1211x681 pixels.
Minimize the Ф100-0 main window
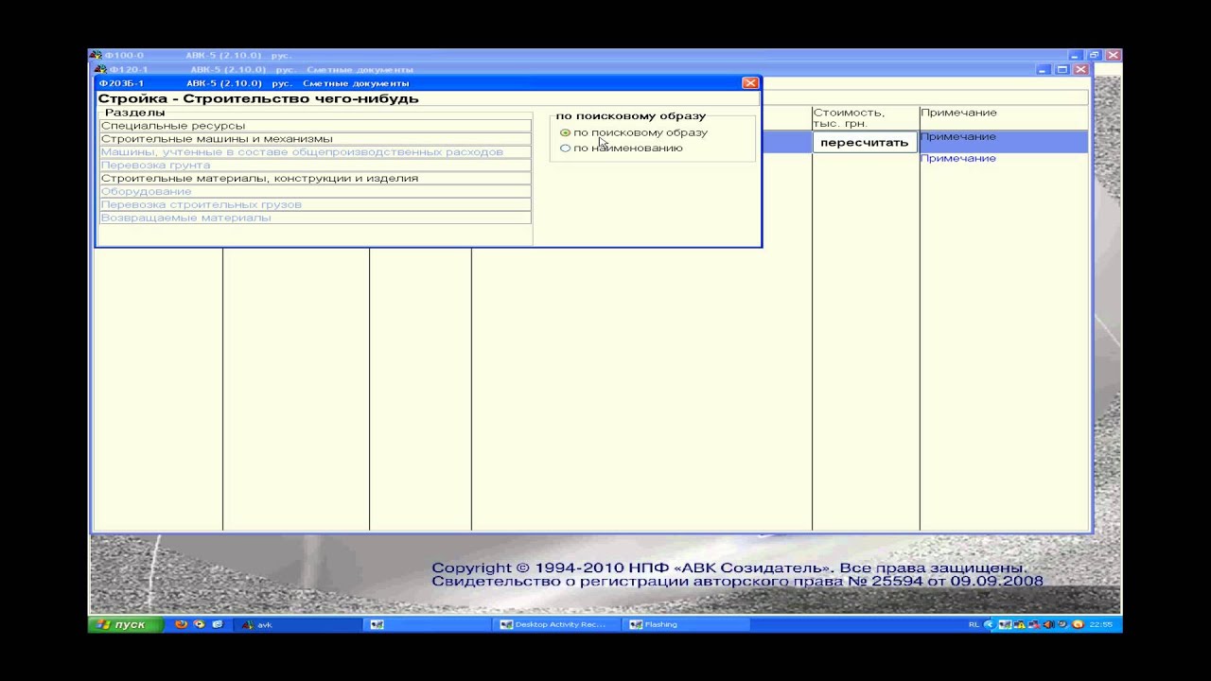coord(1076,56)
